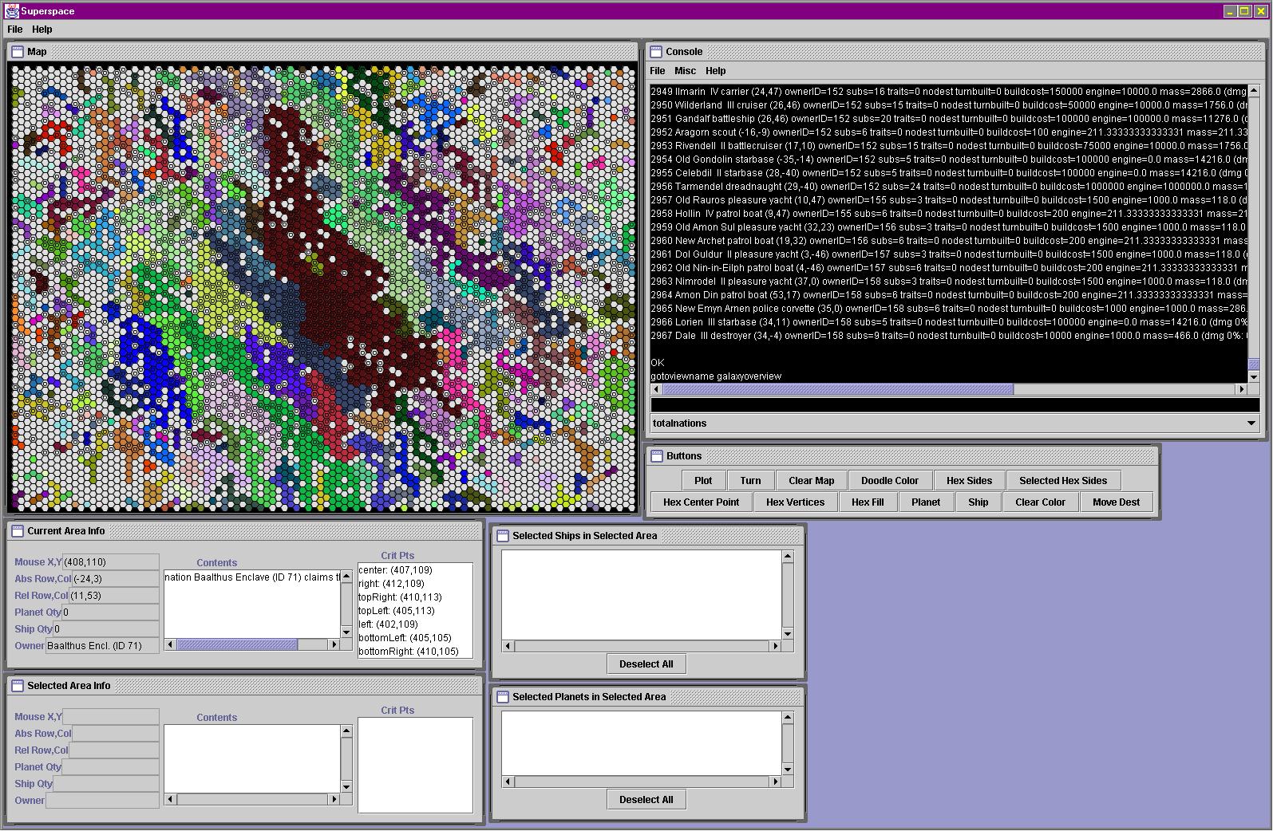Click Selected Ships in Selected Area icon
Viewport: 1273px width, 831px height.
point(503,536)
